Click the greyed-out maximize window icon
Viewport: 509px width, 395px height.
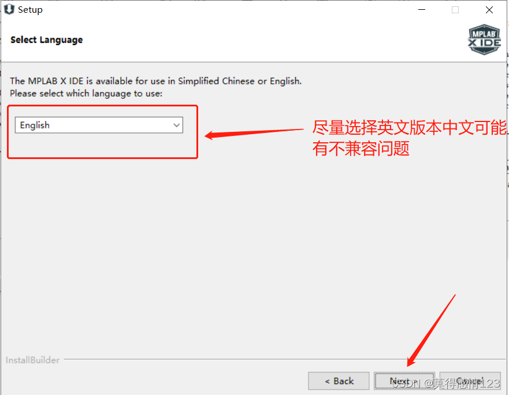tap(455, 10)
